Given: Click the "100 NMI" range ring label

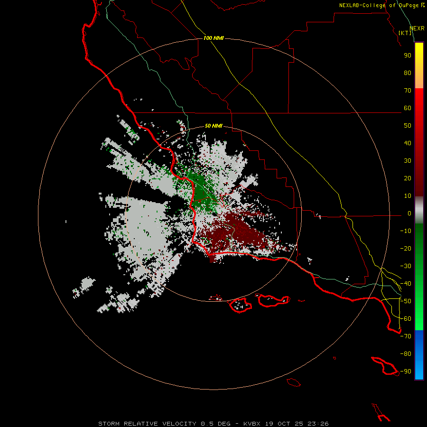Looking at the screenshot, I should (213, 38).
